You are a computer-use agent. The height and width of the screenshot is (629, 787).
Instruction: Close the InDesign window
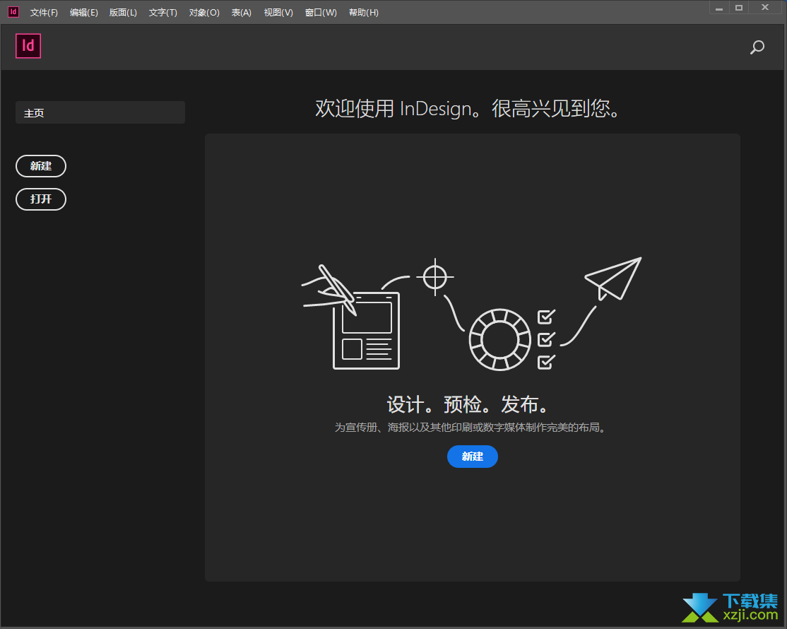click(765, 8)
